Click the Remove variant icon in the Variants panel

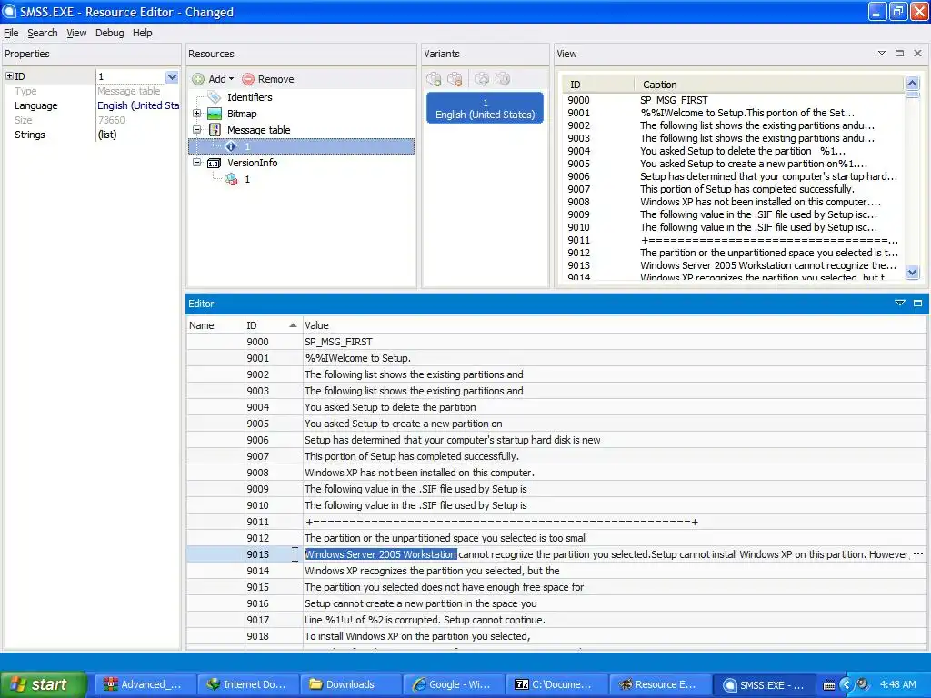pyautogui.click(x=455, y=79)
